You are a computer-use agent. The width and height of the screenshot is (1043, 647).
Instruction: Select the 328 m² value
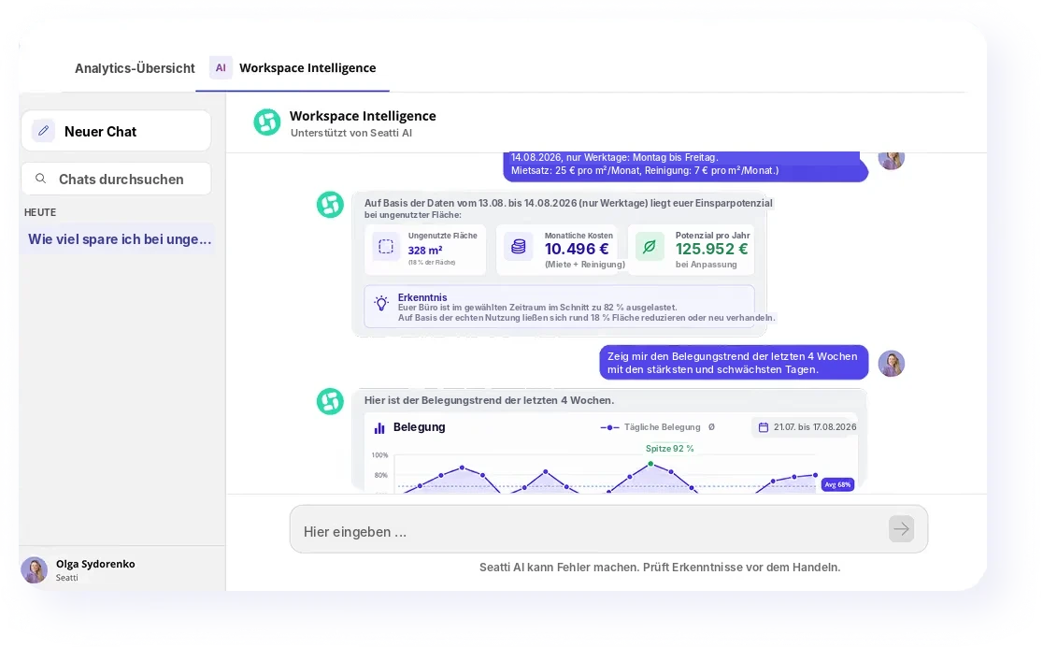[425, 251]
